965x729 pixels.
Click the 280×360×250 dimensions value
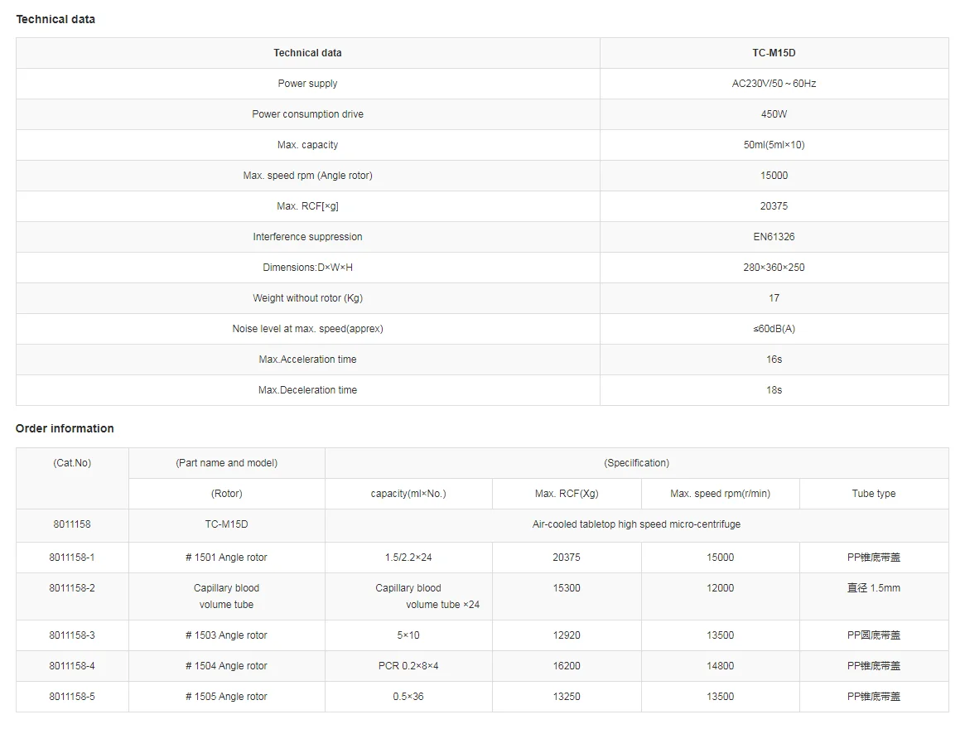tap(774, 268)
